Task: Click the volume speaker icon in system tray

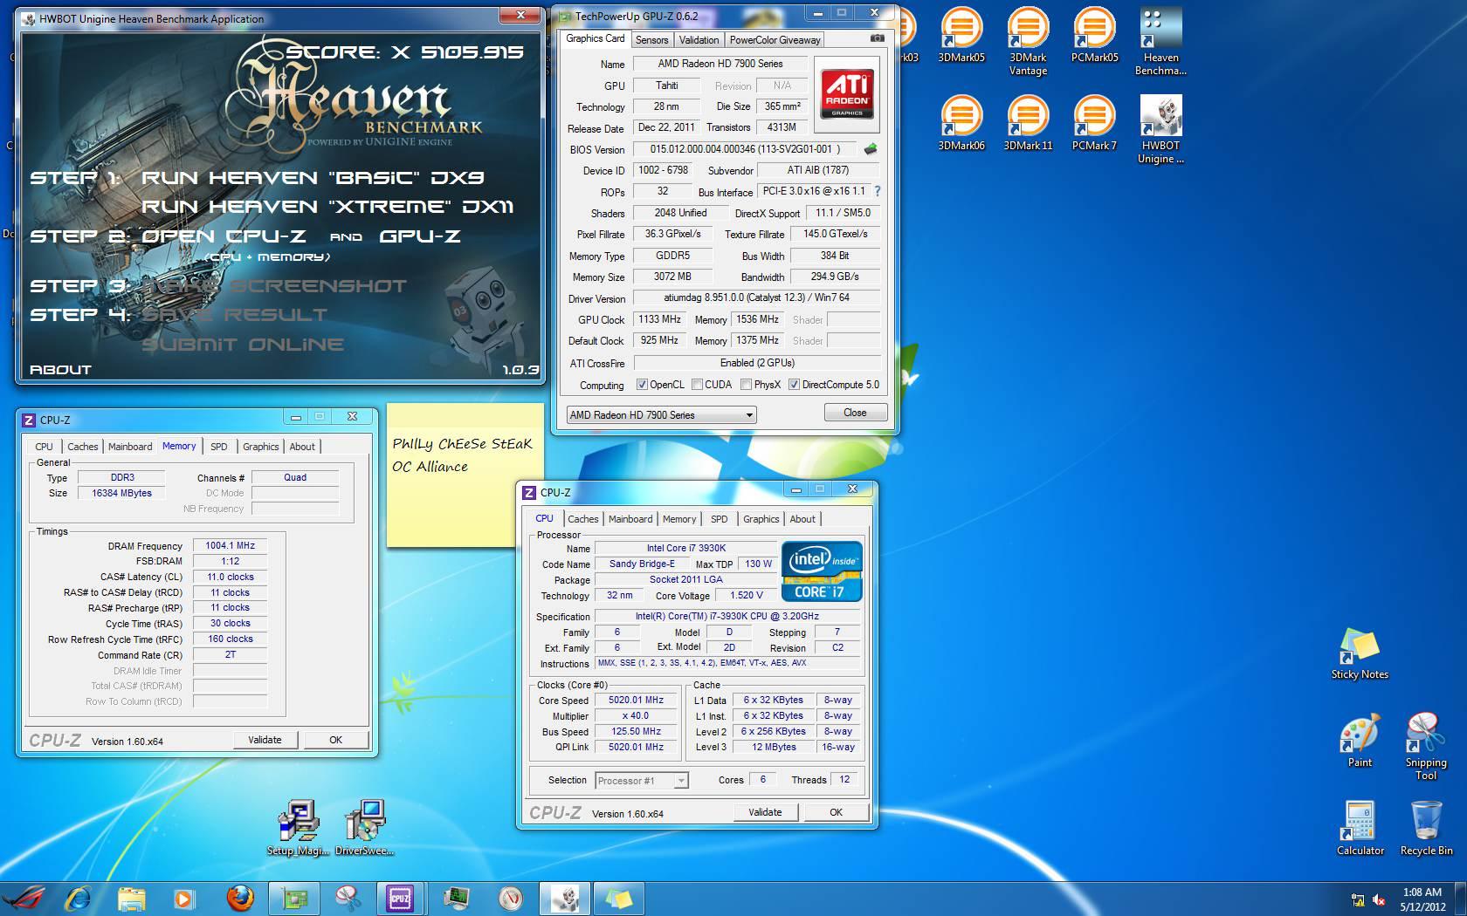Action: click(1379, 899)
